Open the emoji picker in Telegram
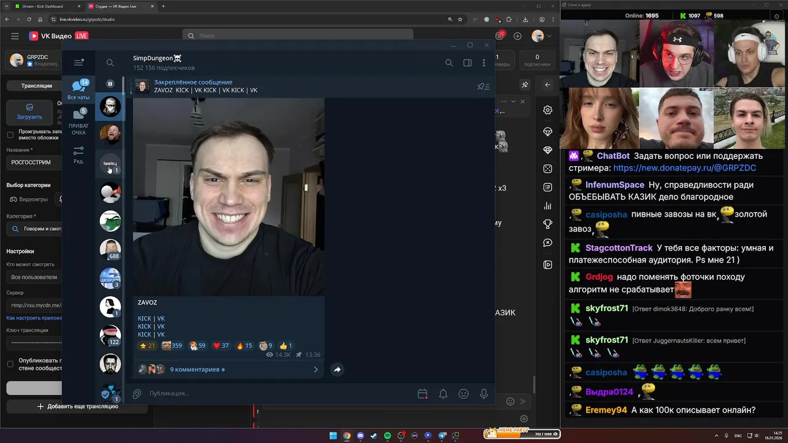 (464, 394)
